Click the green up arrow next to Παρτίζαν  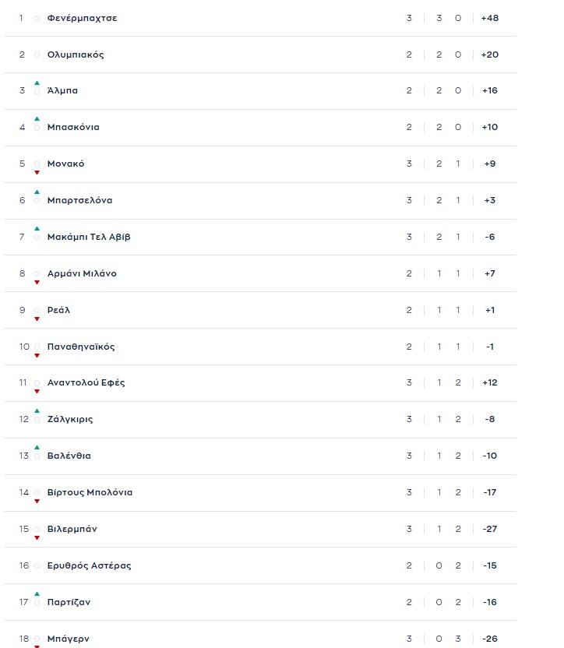pyautogui.click(x=37, y=593)
